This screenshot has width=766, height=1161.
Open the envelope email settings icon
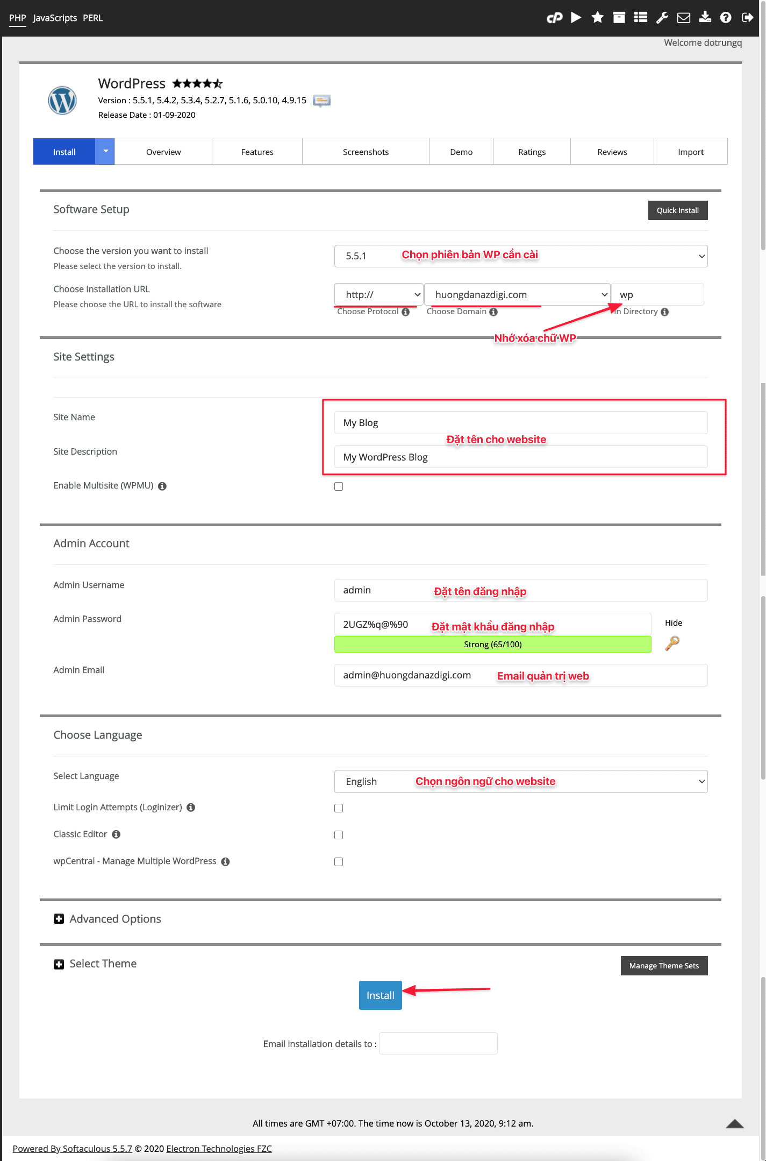(683, 18)
